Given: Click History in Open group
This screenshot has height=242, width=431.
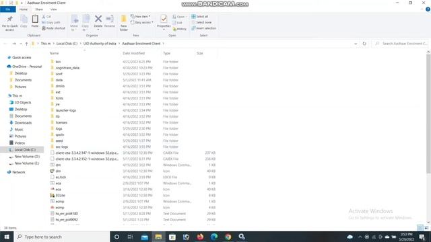Looking at the screenshot, I should pos(180,29).
